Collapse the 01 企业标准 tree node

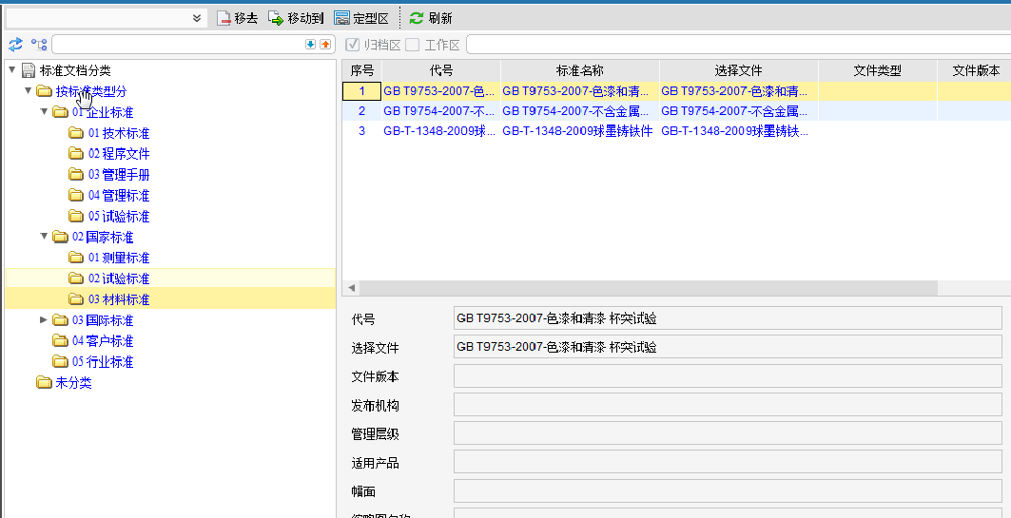pyautogui.click(x=44, y=112)
